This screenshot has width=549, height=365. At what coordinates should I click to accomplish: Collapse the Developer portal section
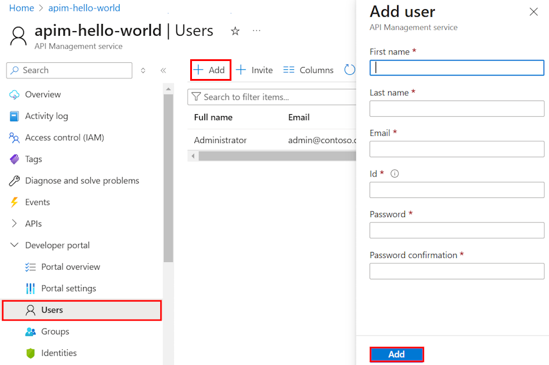click(x=13, y=245)
